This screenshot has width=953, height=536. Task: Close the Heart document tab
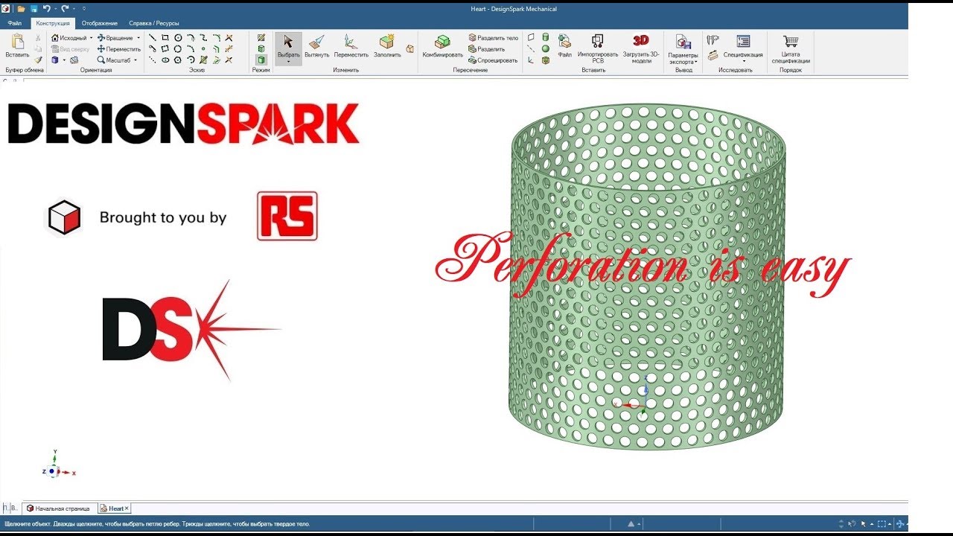(127, 508)
